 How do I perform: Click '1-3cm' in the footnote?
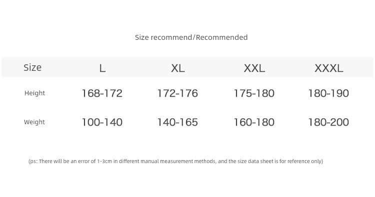click(104, 161)
